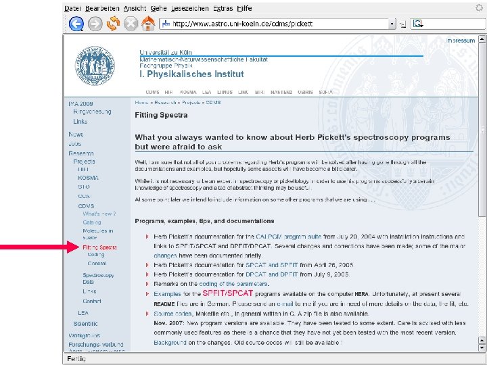Click the blue Back navigation arrow
Image resolution: width=487 pixels, height=365 pixels.
point(76,24)
